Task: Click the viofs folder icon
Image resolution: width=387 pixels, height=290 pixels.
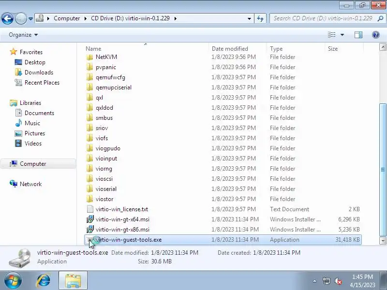Action: coord(90,138)
